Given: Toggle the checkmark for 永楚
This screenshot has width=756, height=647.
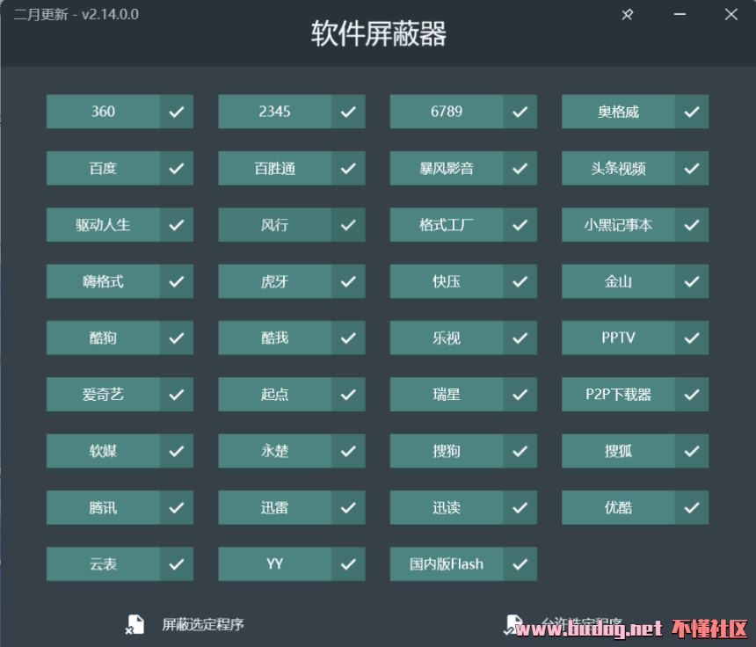Looking at the screenshot, I should click(x=348, y=451).
